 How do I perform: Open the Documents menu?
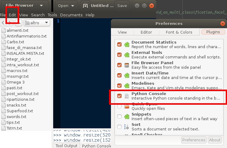click(x=71, y=15)
